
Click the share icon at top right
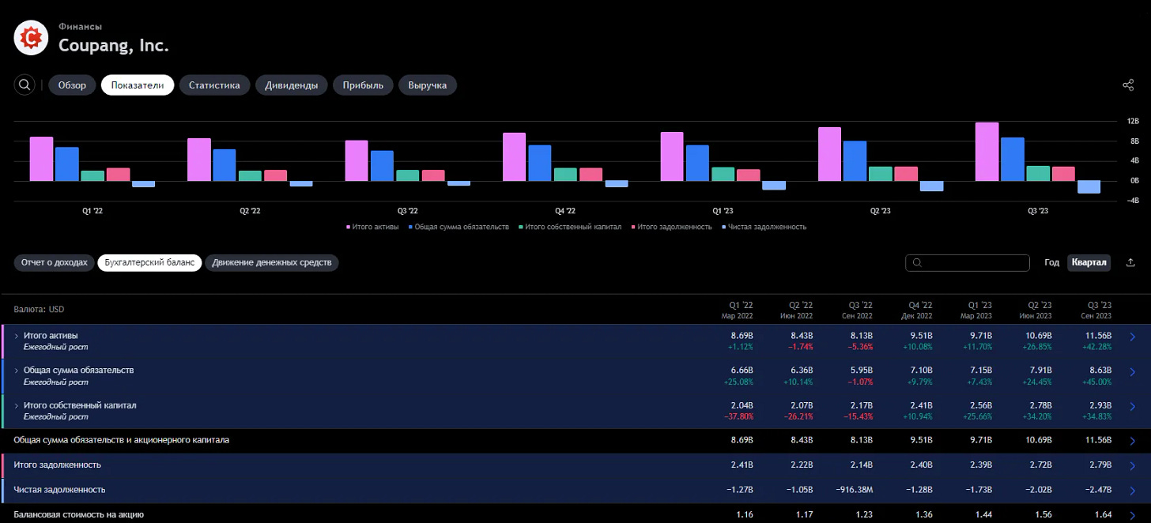1128,85
